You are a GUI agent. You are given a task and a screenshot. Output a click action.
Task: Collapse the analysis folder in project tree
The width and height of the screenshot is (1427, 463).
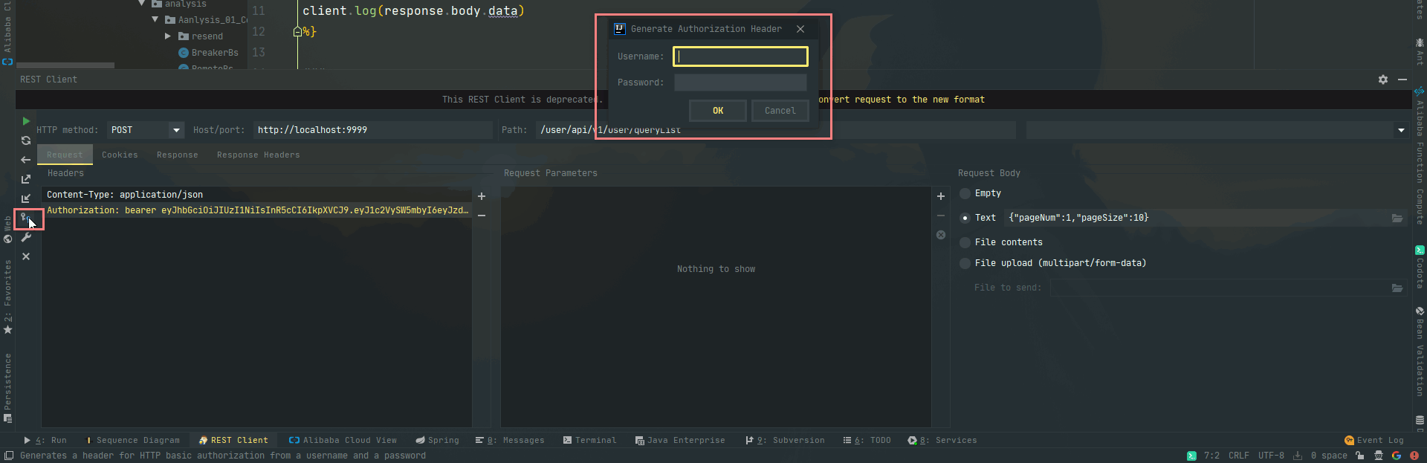[142, 4]
